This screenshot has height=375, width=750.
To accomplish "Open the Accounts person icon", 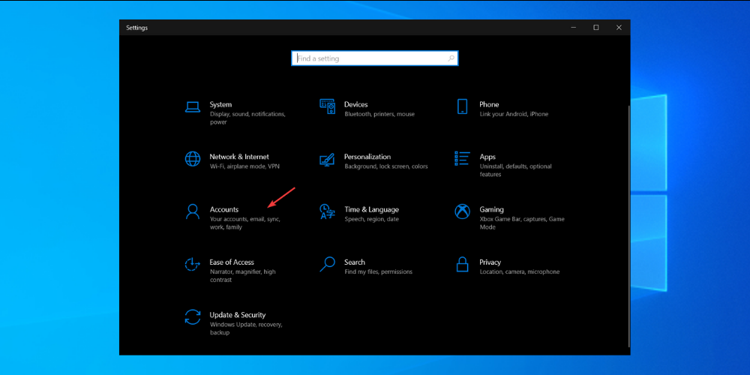I will pyautogui.click(x=192, y=211).
